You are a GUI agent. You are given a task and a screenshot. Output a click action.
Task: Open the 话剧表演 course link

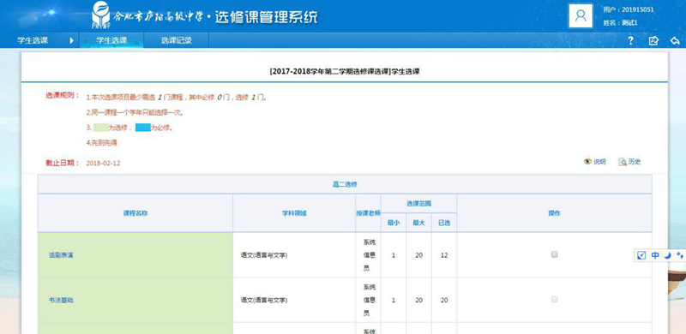pyautogui.click(x=61, y=255)
